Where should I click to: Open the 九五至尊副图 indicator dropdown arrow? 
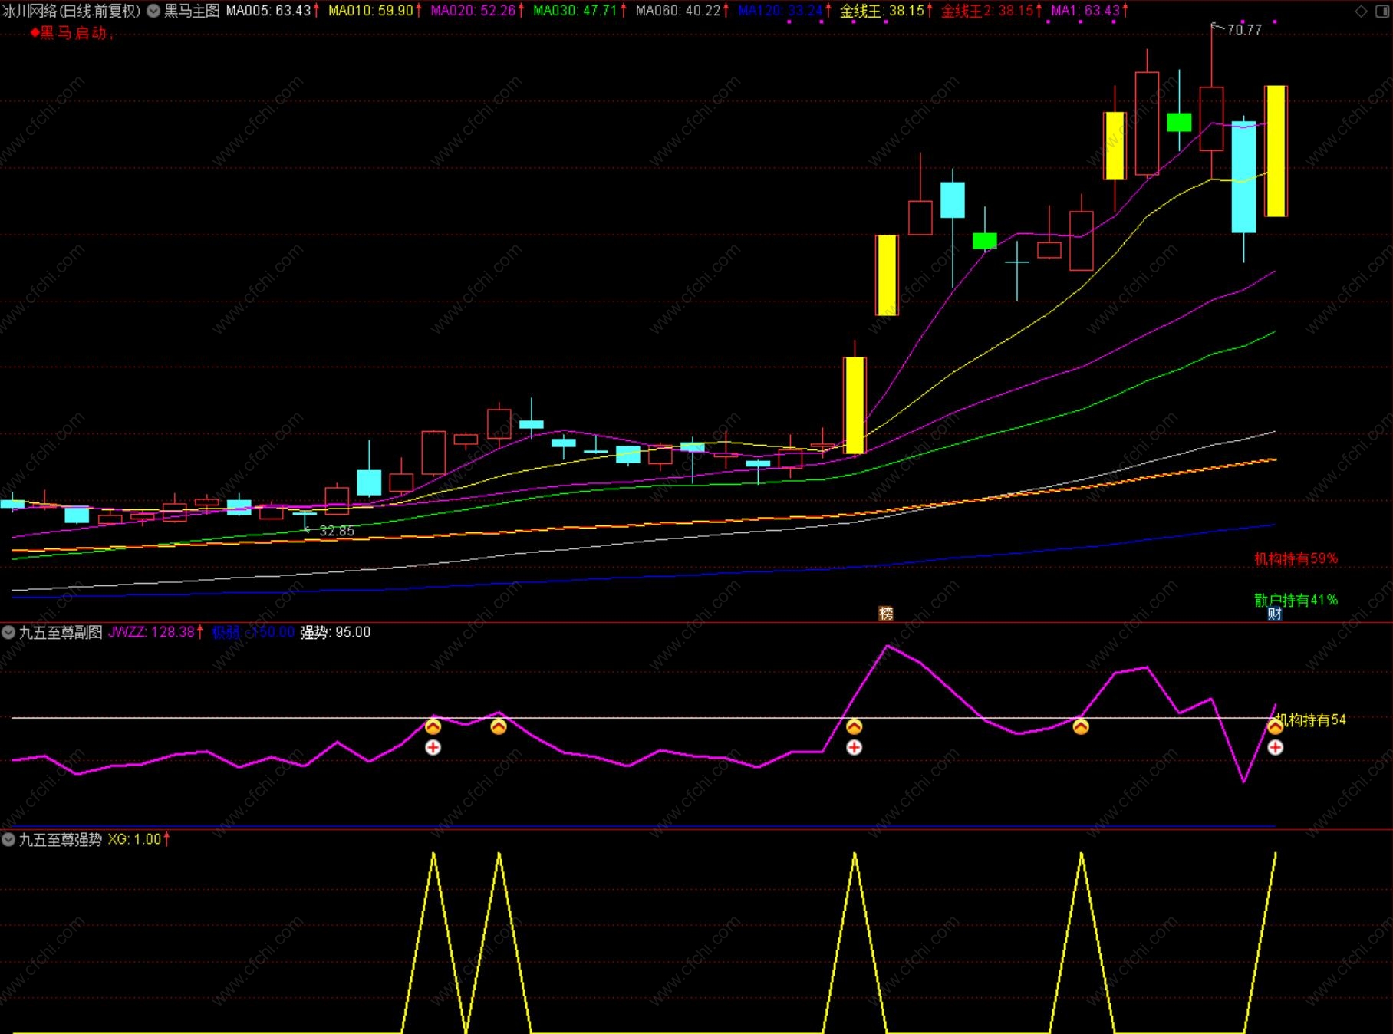[x=8, y=633]
